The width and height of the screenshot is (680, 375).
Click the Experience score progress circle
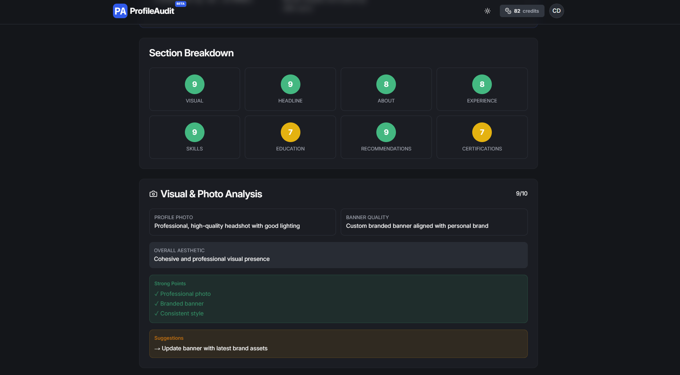[482, 84]
